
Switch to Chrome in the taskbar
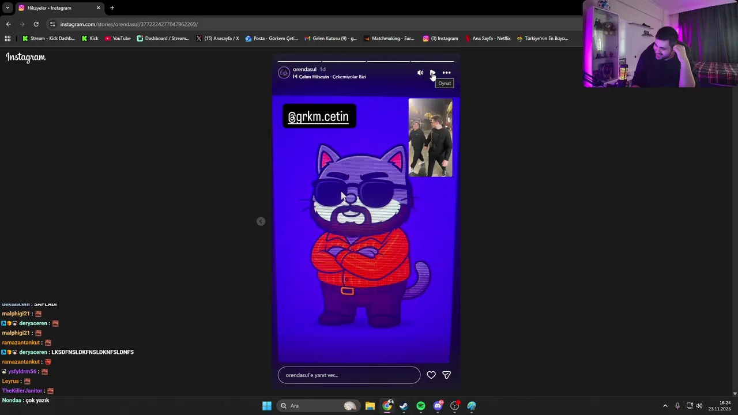click(x=387, y=406)
